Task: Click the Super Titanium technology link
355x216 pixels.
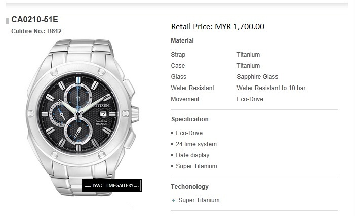Action: 199,200
